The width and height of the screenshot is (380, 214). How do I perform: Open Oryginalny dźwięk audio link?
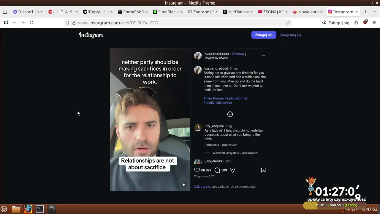point(216,58)
